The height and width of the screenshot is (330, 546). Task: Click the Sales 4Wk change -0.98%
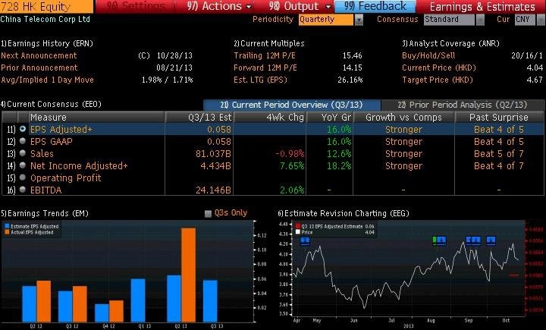tap(290, 154)
